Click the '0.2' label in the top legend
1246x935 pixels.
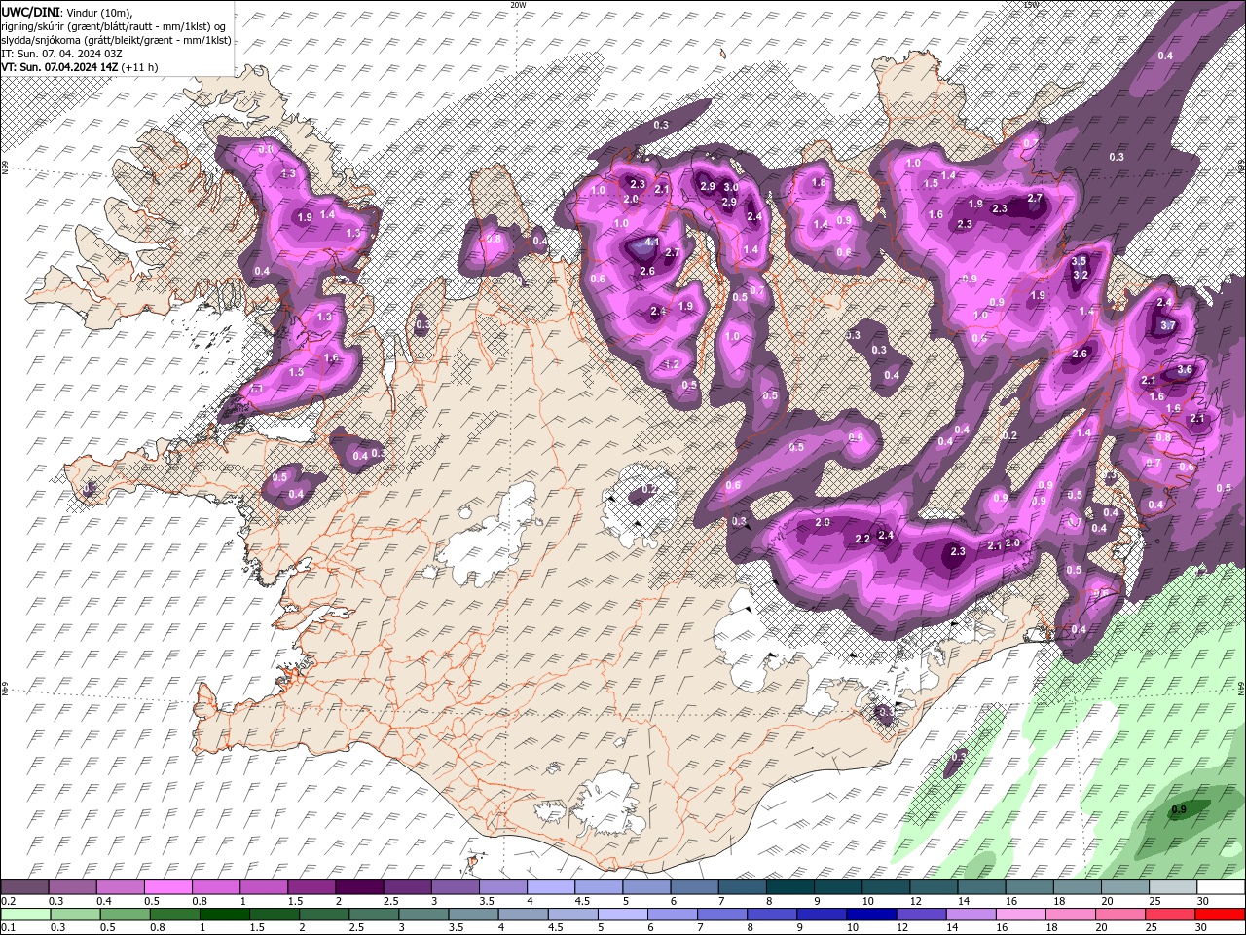point(8,901)
